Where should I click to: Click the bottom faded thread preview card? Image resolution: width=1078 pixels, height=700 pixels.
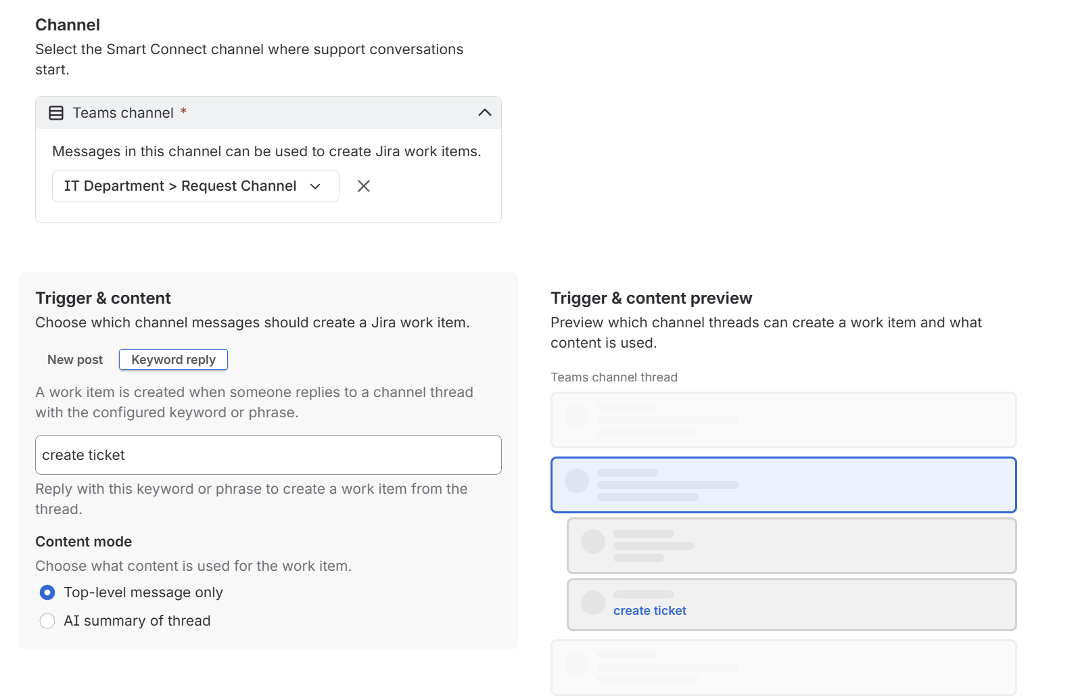click(x=784, y=668)
